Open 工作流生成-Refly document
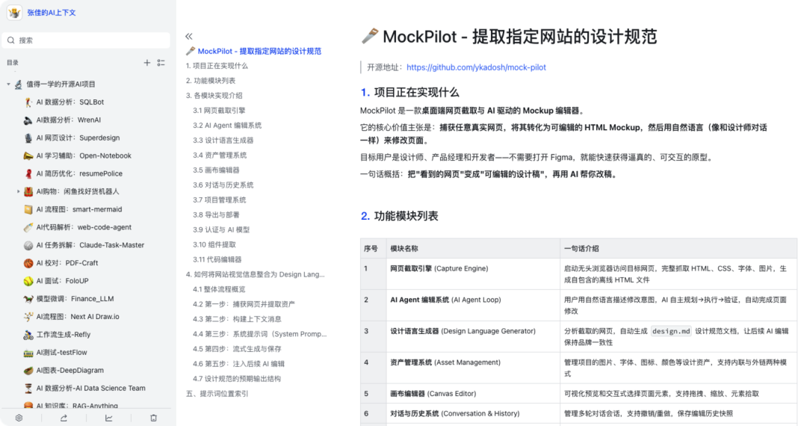This screenshot has height=426, width=807. pos(64,334)
